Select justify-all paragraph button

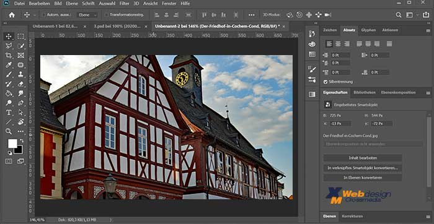(x=389, y=44)
